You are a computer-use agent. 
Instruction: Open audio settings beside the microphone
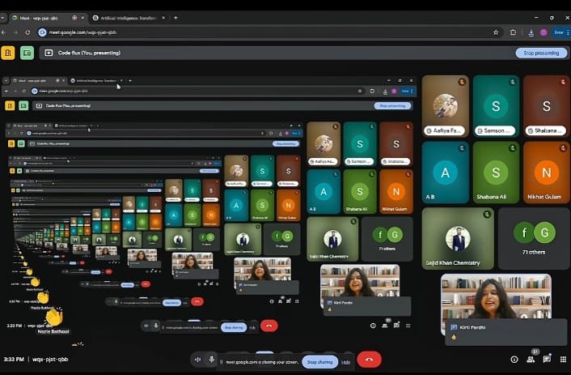point(197,360)
